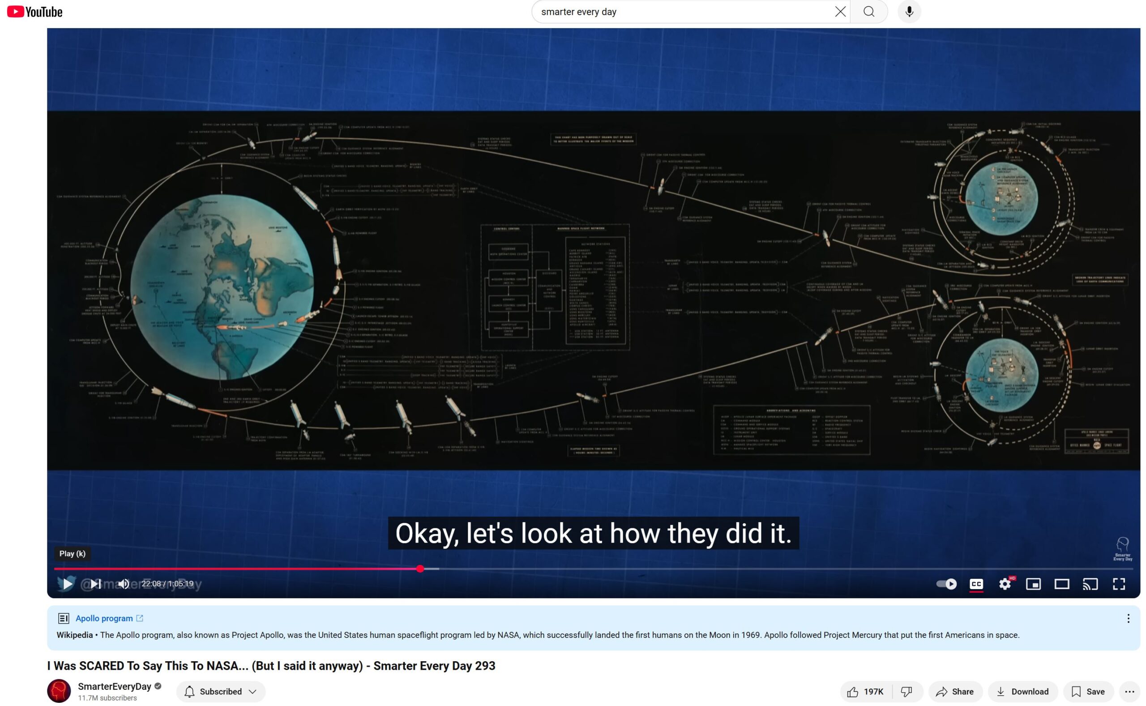1146x706 pixels.
Task: Run search with magnifier button
Action: 869,12
